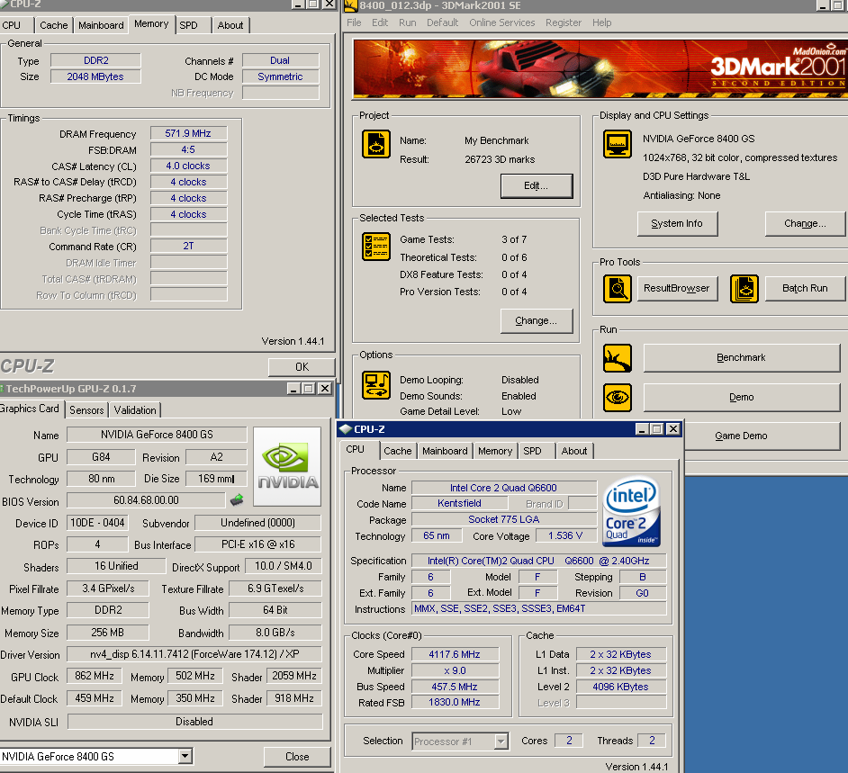848x773 pixels.
Task: Click the Driver Version field in GPU-Z
Action: (194, 654)
